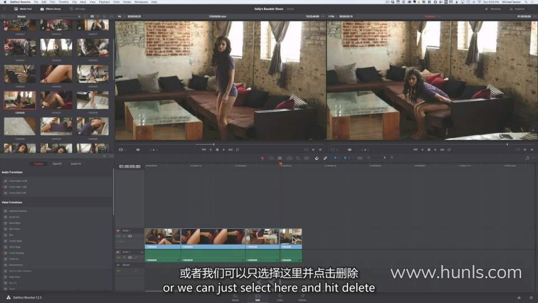Go to last frame in timeline viewer

point(442,150)
